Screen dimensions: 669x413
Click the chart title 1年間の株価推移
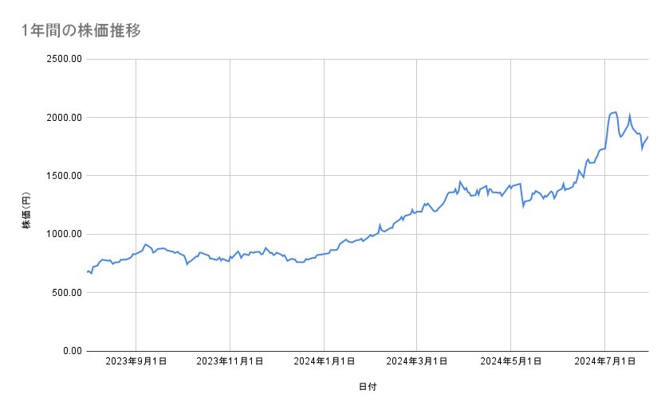pos(82,31)
